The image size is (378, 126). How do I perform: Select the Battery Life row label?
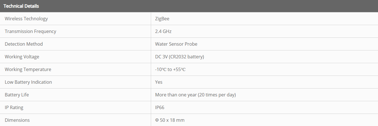pyautogui.click(x=17, y=95)
